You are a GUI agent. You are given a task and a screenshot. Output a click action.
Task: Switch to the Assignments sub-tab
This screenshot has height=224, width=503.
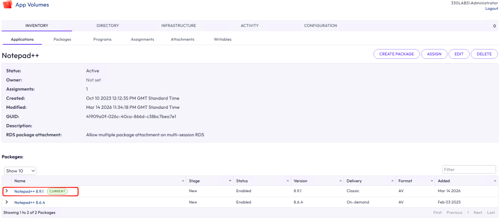142,39
